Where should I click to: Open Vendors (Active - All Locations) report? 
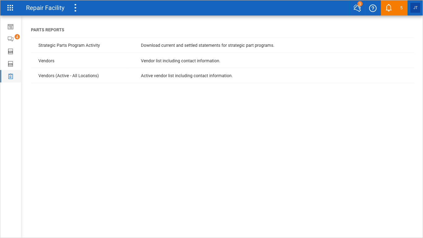click(x=68, y=76)
